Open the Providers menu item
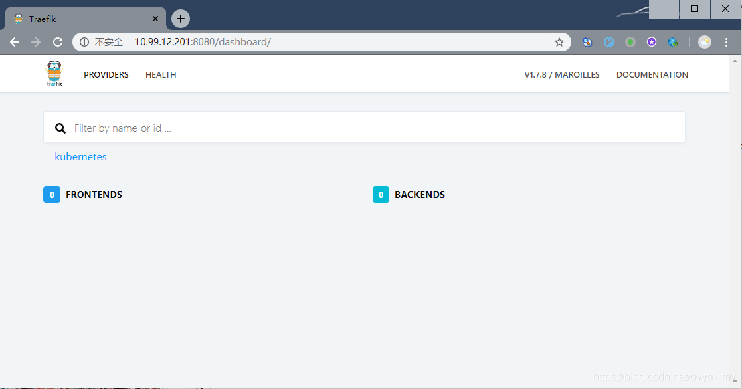This screenshot has width=742, height=389. [106, 74]
